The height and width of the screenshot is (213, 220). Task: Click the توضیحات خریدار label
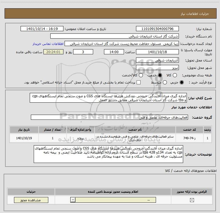click(198, 154)
